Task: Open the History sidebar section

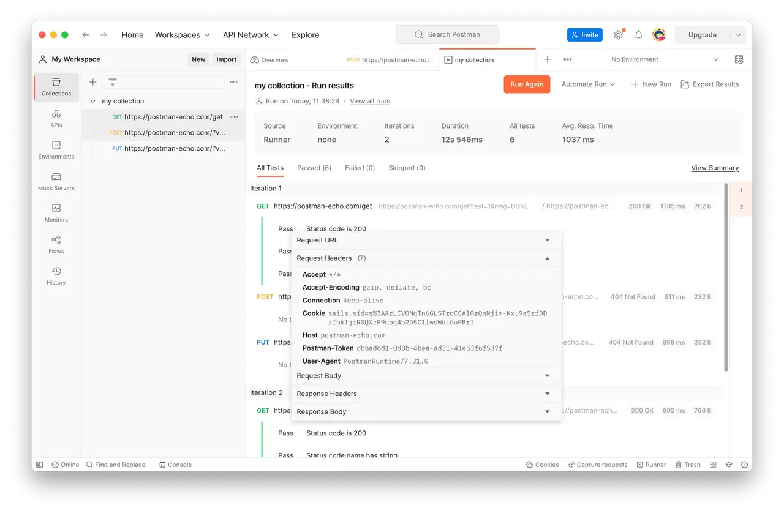Action: [56, 276]
